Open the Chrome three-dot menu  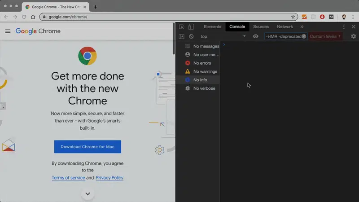tap(353, 17)
